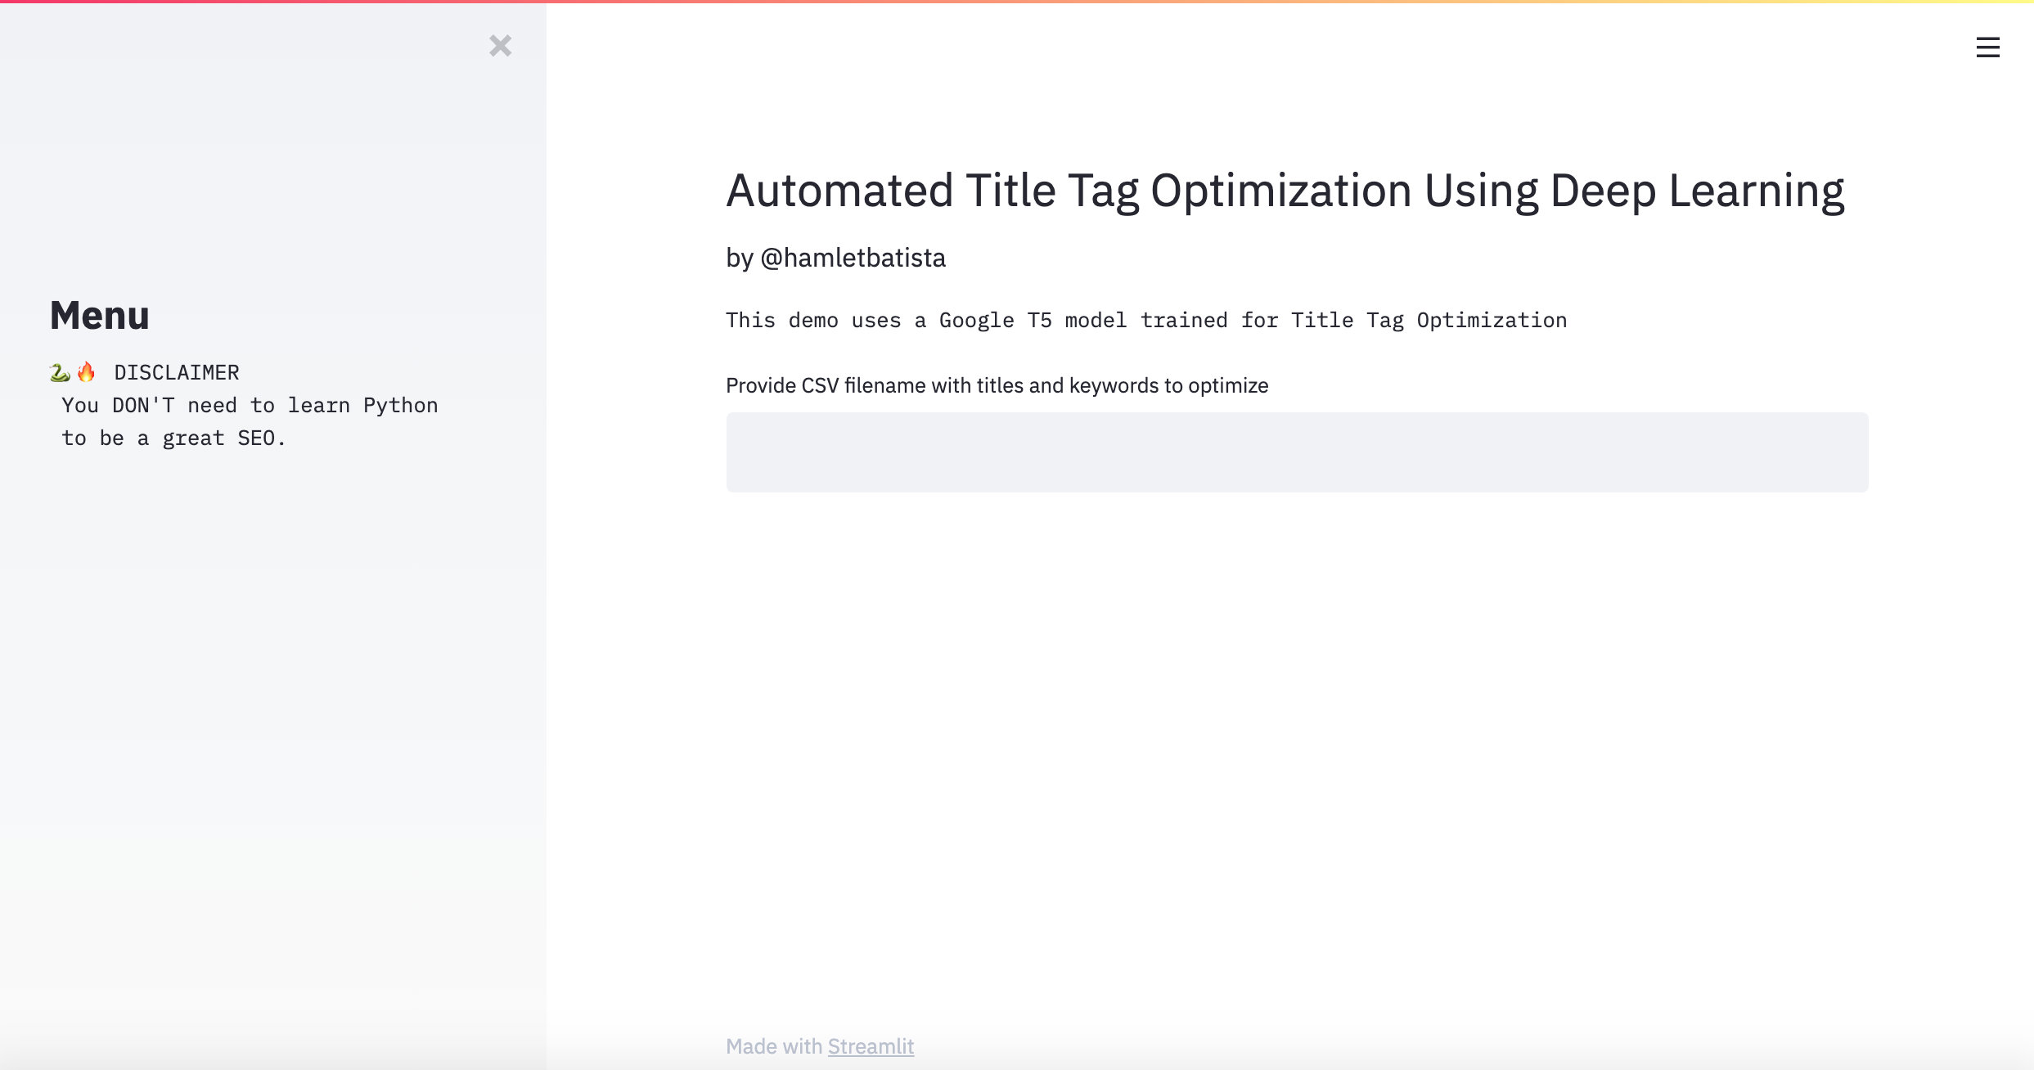The image size is (2034, 1070).
Task: Click the Automated Title Tag Optimization heading
Action: [x=1285, y=191]
